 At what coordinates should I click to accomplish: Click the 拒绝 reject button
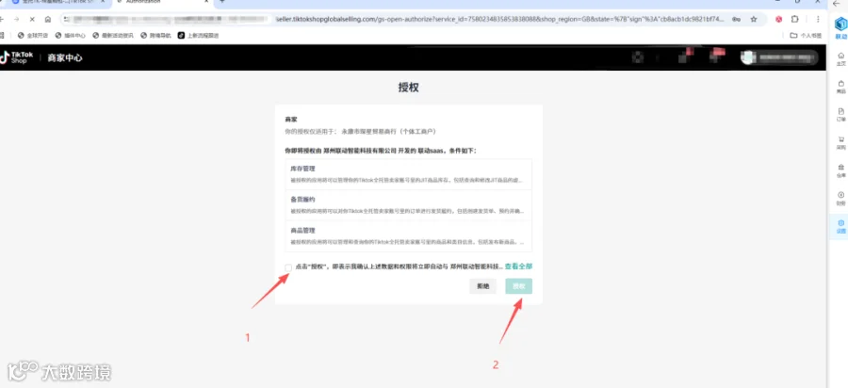point(482,286)
